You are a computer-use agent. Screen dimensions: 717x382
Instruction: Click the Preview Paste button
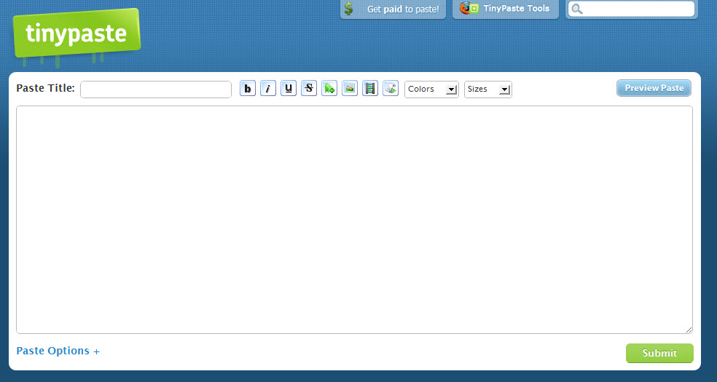coord(654,88)
